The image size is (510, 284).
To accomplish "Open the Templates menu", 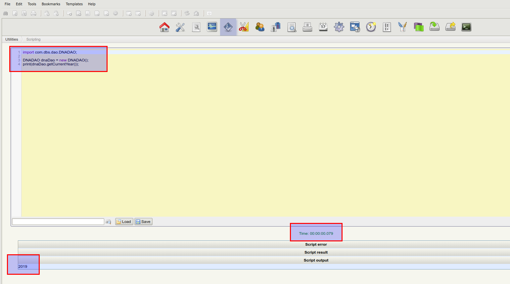I will point(74,4).
